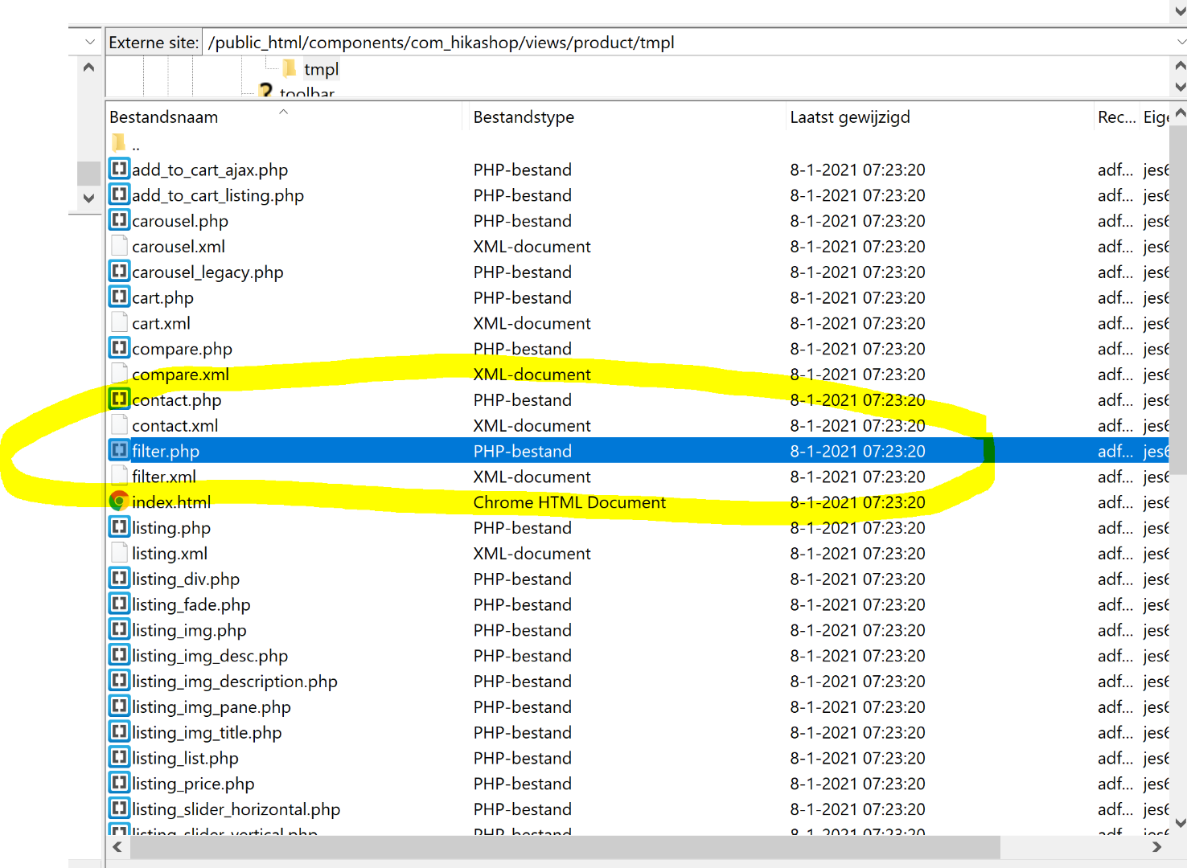Select the listing_img.php file icon
Screen dimensions: 1187x868
[x=119, y=630]
